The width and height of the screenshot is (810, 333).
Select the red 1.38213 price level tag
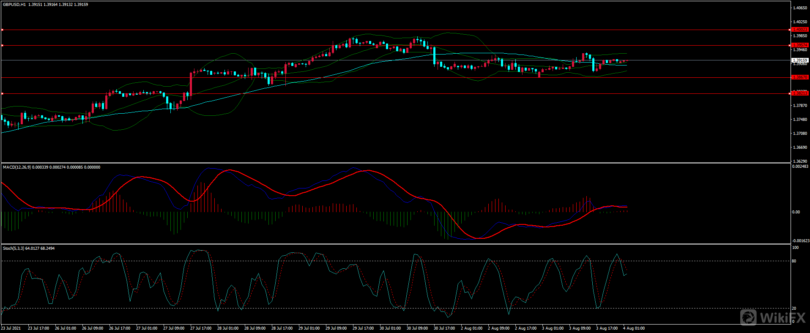[x=799, y=93]
